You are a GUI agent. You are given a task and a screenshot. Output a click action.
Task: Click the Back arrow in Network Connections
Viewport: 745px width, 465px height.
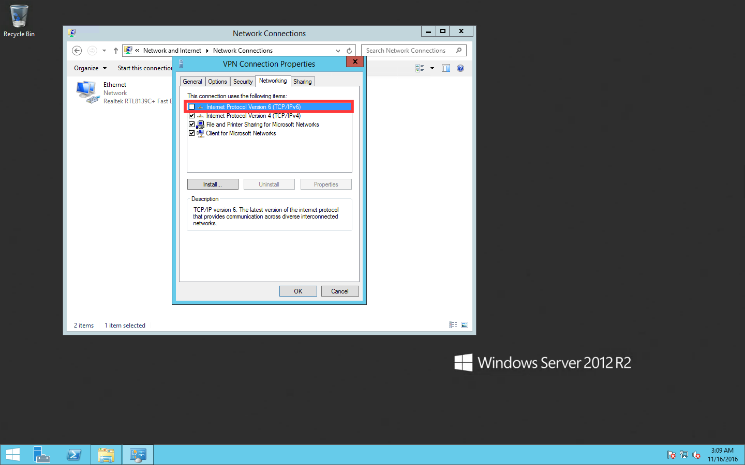(77, 51)
